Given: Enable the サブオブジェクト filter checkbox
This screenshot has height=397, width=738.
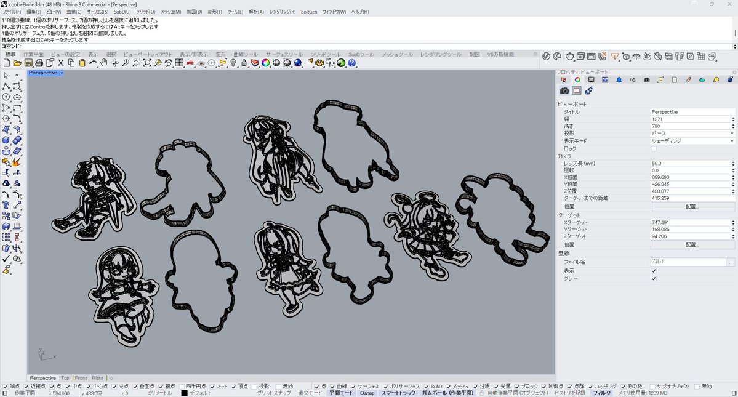Looking at the screenshot, I should (652, 386).
